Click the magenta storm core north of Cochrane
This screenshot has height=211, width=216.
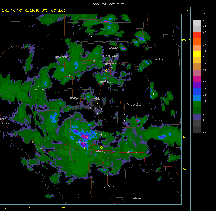click(85, 137)
